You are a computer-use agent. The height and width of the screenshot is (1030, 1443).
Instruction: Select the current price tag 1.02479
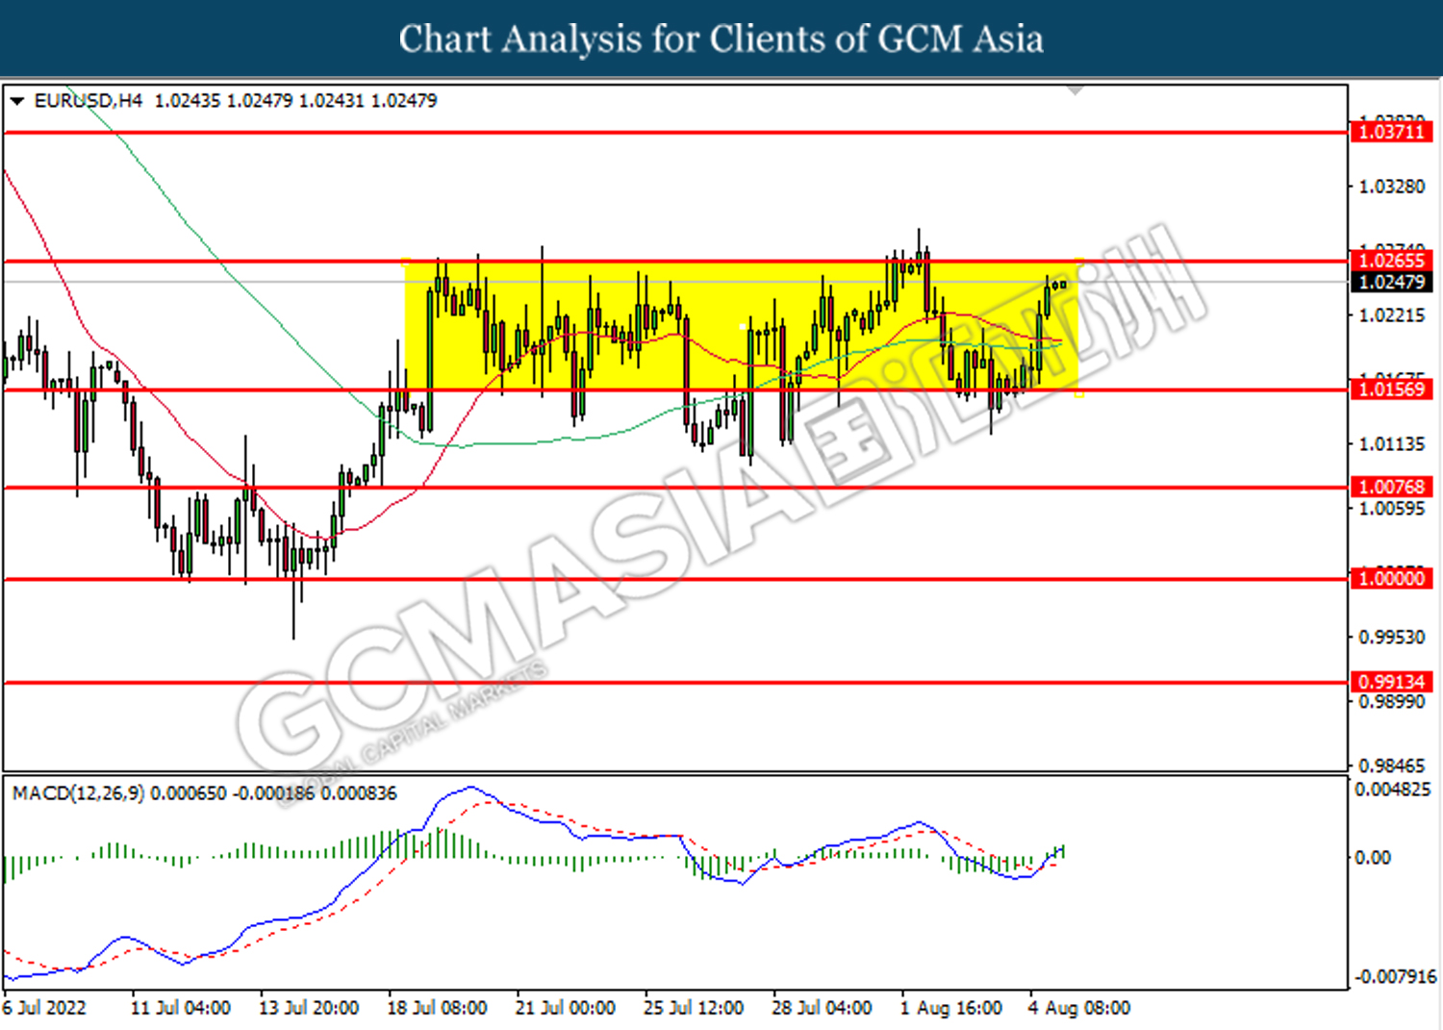pos(1391,282)
